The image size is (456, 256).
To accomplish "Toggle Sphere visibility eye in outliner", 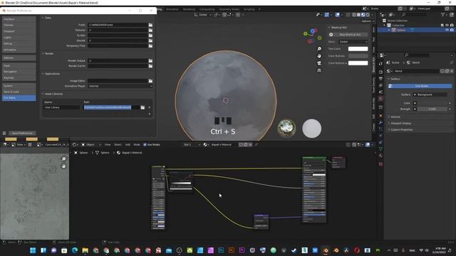I will pyautogui.click(x=447, y=30).
